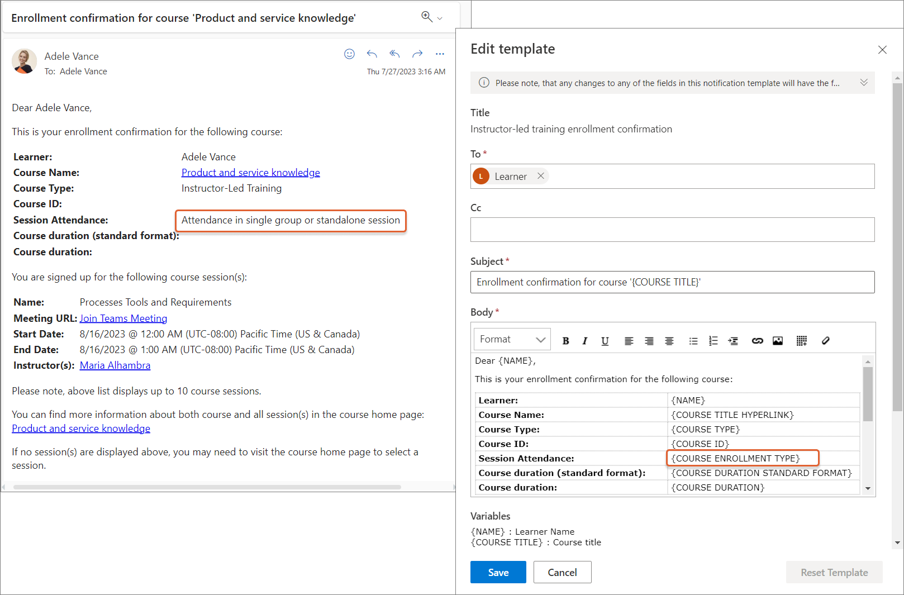The image size is (904, 595).
Task: Toggle bold formatting in body editor
Action: pos(565,341)
